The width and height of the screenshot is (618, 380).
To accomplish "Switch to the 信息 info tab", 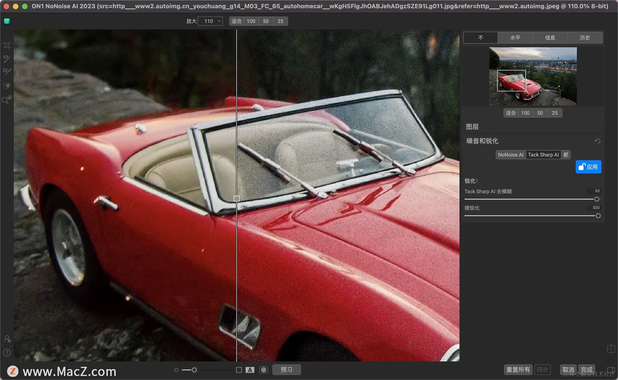I will pos(550,38).
